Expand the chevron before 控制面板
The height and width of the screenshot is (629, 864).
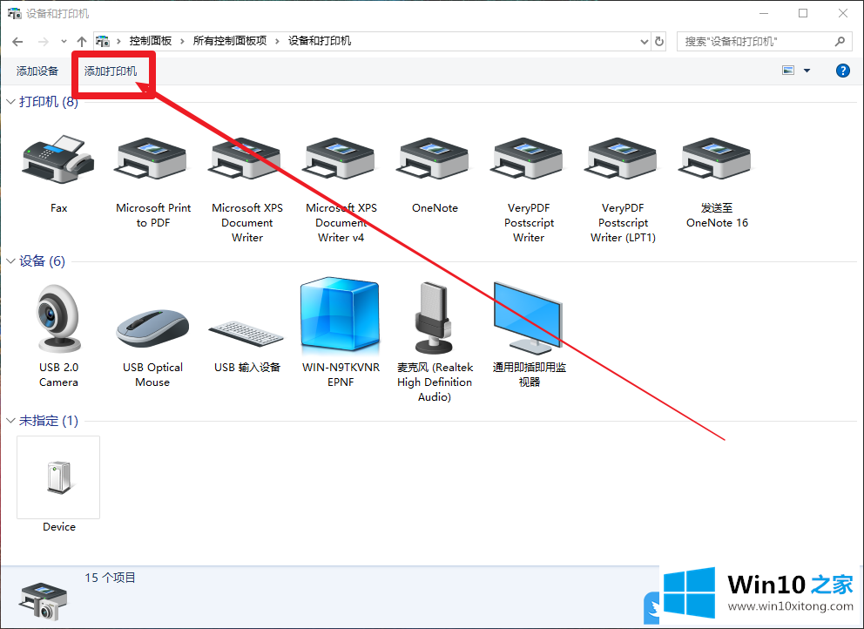[118, 41]
